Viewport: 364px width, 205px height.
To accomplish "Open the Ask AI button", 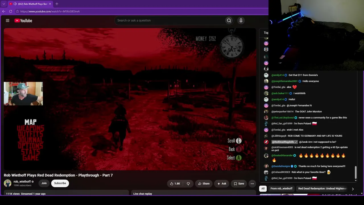I will pos(222,184).
